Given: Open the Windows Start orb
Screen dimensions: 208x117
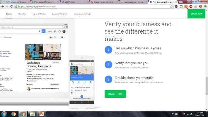Looking at the screenshot, I should point(4,114).
